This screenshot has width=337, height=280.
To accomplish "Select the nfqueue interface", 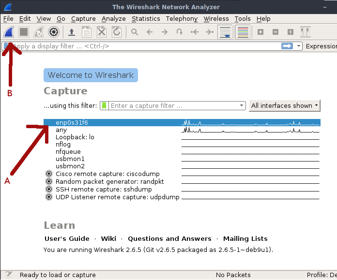I will 182,151.
